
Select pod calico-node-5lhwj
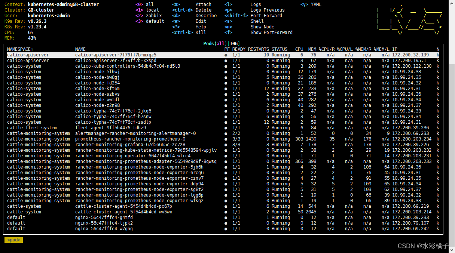(223, 72)
